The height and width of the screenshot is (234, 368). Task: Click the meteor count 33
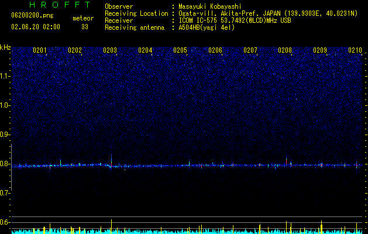[85, 27]
